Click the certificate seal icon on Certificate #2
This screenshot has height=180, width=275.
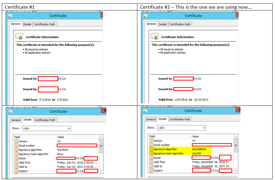click(154, 36)
